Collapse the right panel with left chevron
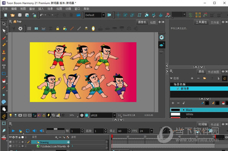 pyautogui.click(x=167, y=66)
